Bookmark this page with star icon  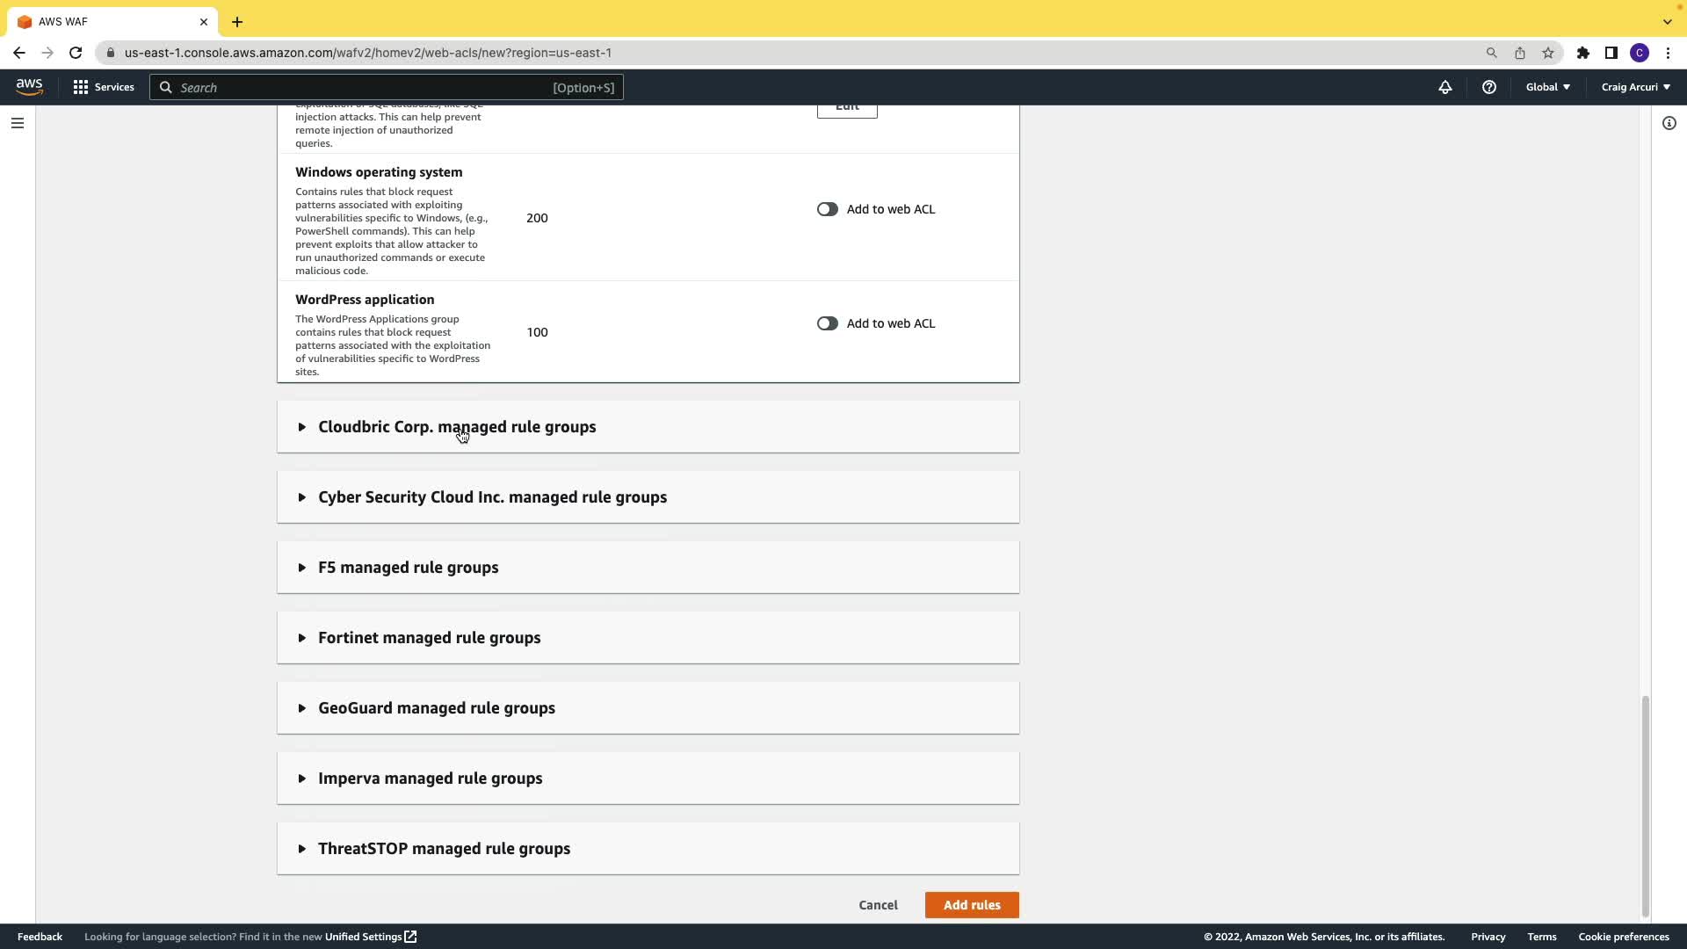1547,53
